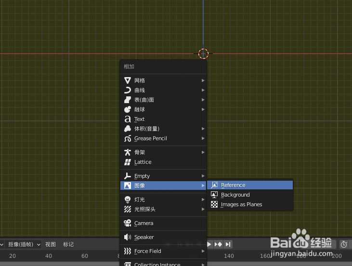The width and height of the screenshot is (352, 266).
Task: Click the surface icon beside 表(曲)面
Action: coord(128,100)
